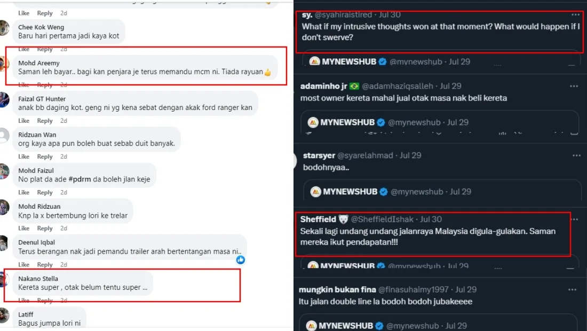Open more options on adaminho jr's tweet
The height and width of the screenshot is (331, 587).
(x=574, y=86)
